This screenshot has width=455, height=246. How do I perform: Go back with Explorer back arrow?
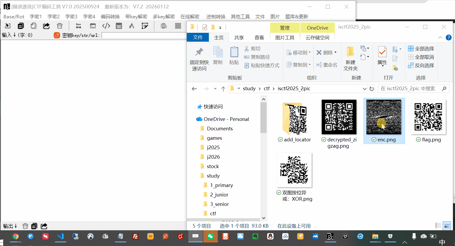(x=194, y=89)
